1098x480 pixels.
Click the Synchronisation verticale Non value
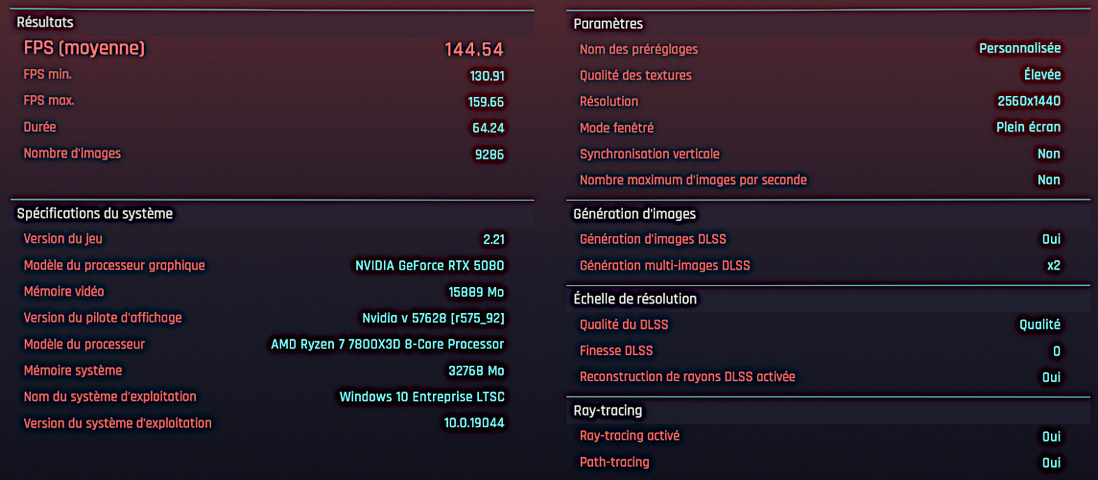(x=1049, y=154)
